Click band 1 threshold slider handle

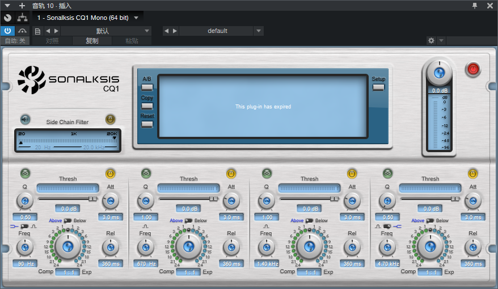pos(93,199)
